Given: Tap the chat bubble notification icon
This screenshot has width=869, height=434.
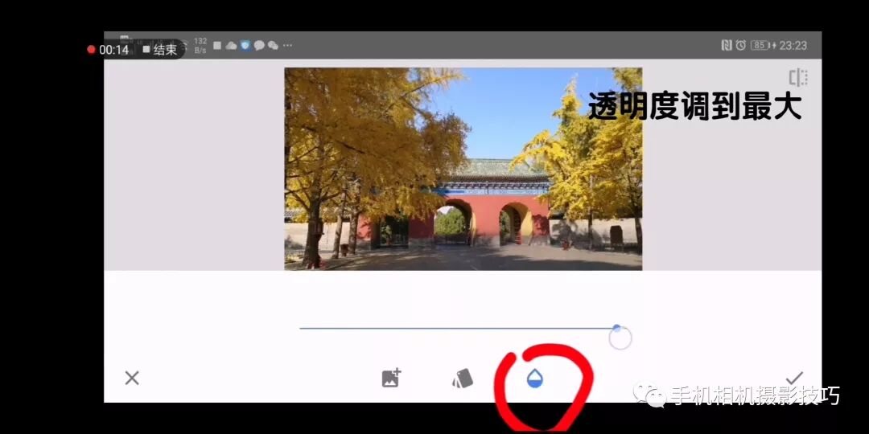Looking at the screenshot, I should (x=259, y=45).
